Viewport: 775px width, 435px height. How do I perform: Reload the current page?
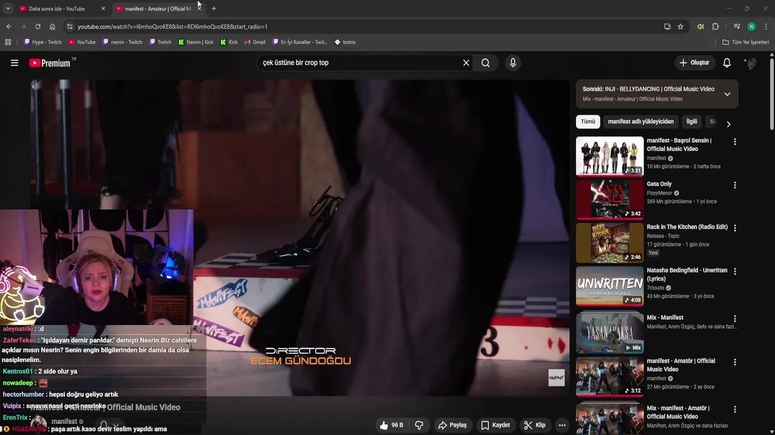click(x=38, y=27)
